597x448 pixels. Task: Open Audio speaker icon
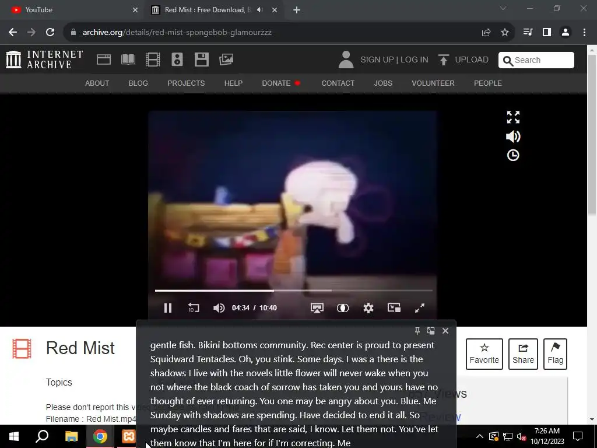point(177,60)
